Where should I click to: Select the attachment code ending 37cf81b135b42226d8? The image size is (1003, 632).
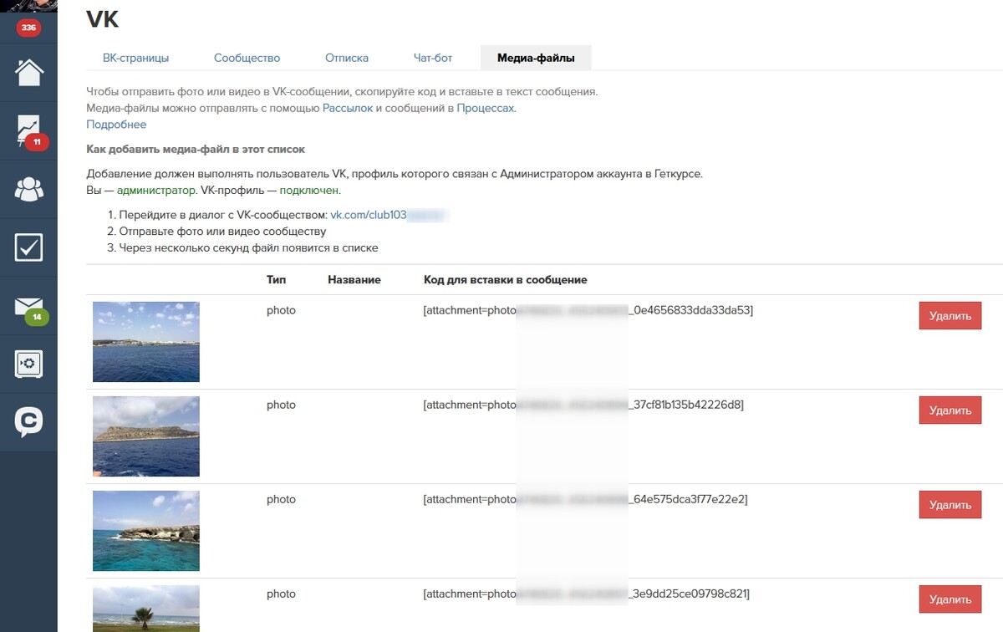click(583, 405)
